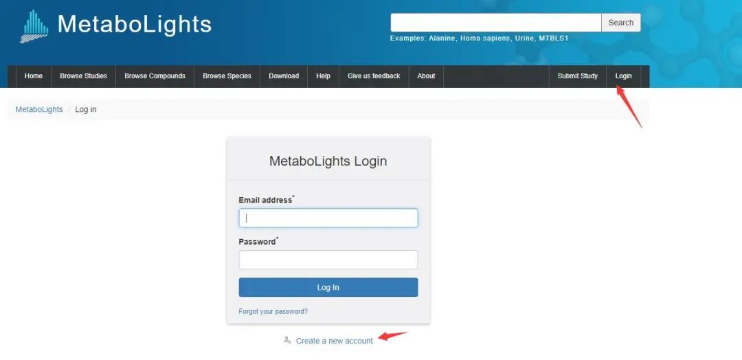Open the About page
This screenshot has width=742, height=360.
[x=426, y=76]
